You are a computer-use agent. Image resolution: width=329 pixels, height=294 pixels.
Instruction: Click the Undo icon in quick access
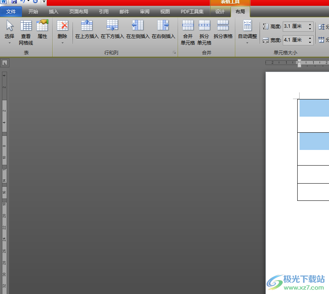click(x=22, y=2)
